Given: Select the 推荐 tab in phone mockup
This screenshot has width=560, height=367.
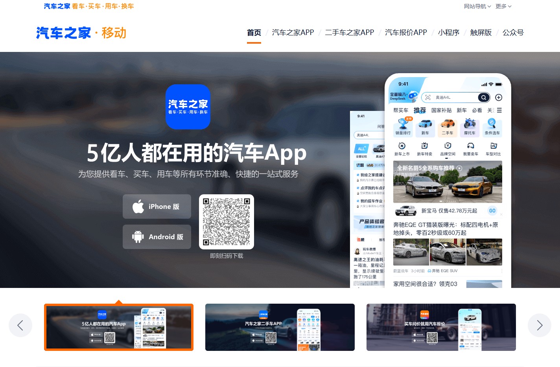Looking at the screenshot, I should (x=420, y=111).
